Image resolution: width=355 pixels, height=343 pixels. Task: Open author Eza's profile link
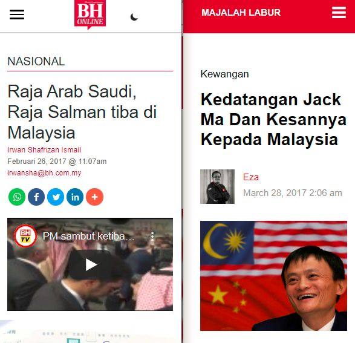tap(251, 177)
